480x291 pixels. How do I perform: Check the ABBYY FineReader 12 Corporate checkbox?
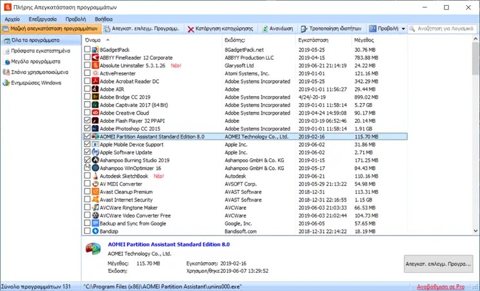(x=87, y=57)
